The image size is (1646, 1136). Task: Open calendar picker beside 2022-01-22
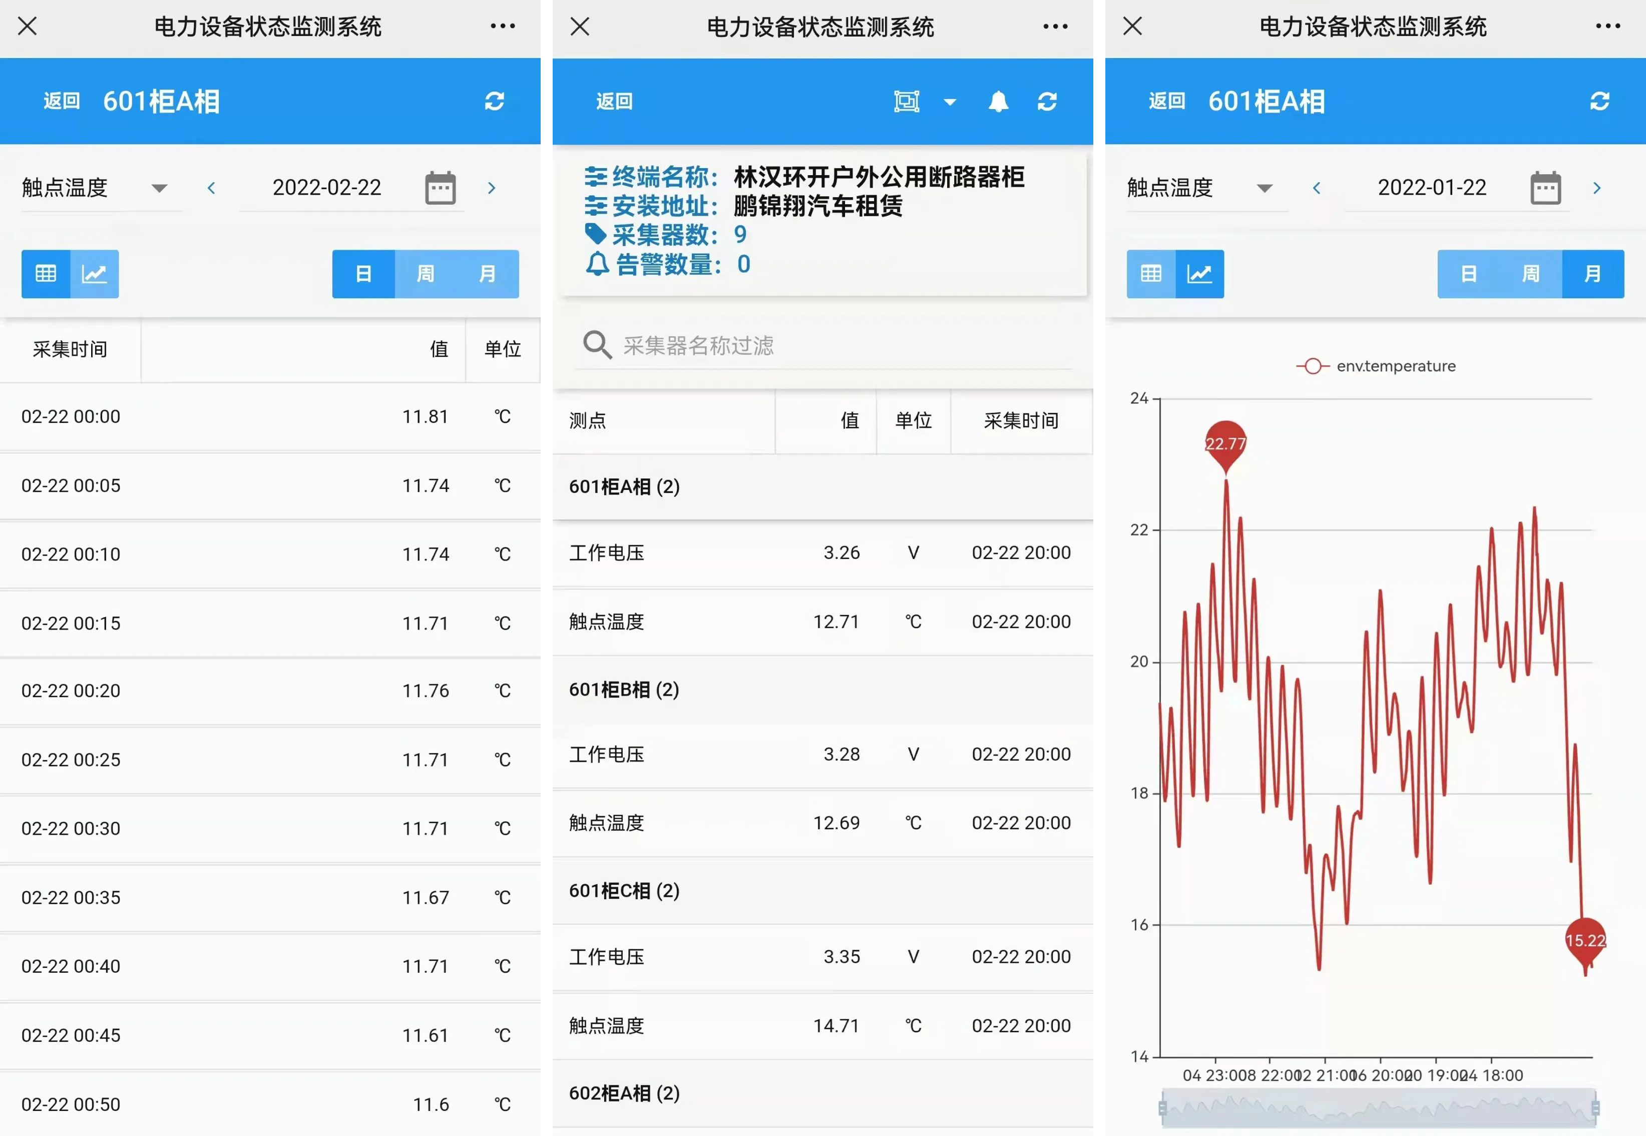[1545, 188]
